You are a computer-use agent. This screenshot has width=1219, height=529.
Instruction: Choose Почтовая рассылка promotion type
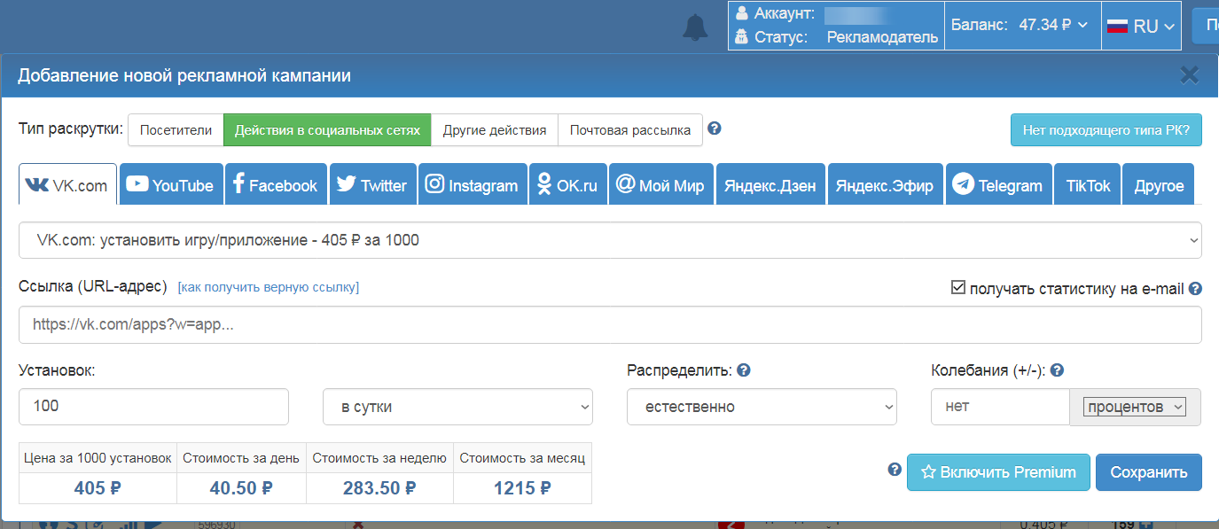point(630,130)
